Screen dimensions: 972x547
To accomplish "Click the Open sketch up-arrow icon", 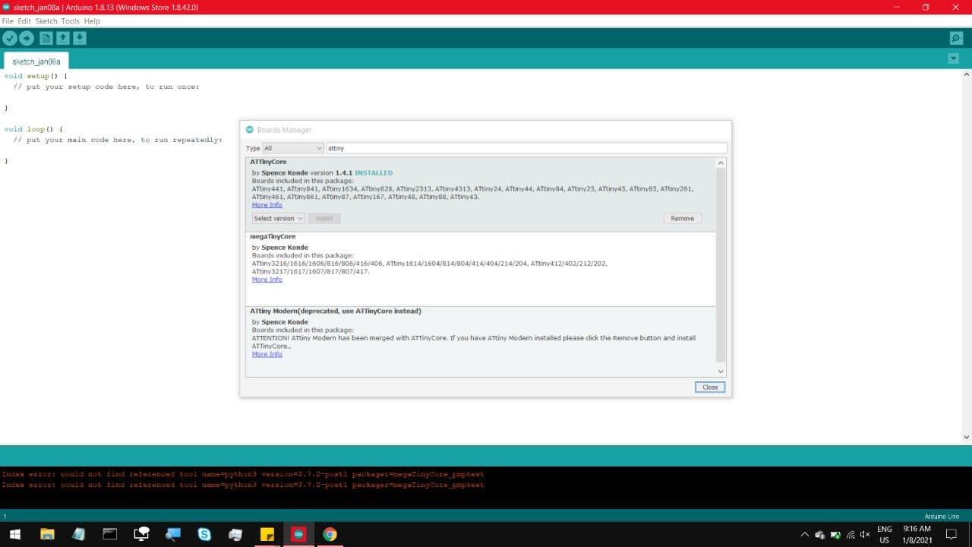I will [x=63, y=38].
